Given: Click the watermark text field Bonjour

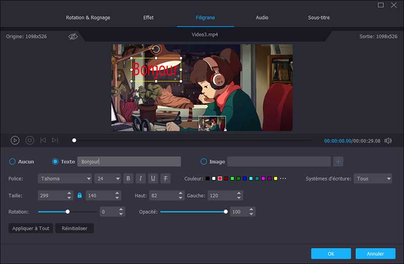Looking at the screenshot, I should coord(129,161).
